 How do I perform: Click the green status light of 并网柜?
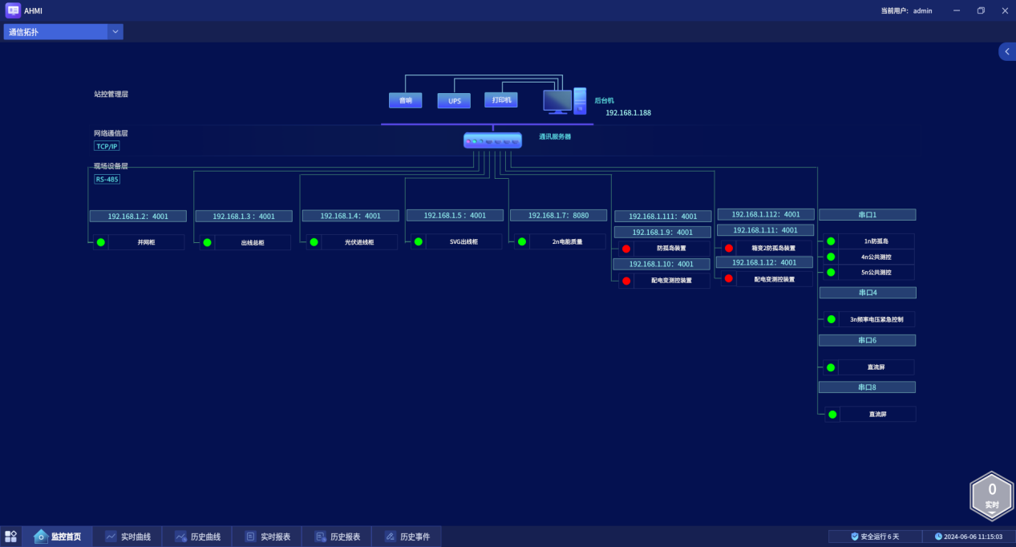101,242
